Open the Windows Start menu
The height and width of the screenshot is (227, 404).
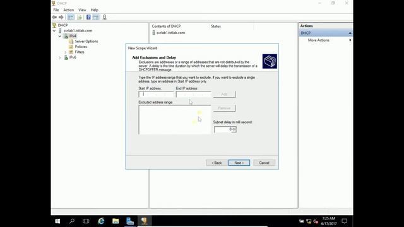tap(57, 221)
